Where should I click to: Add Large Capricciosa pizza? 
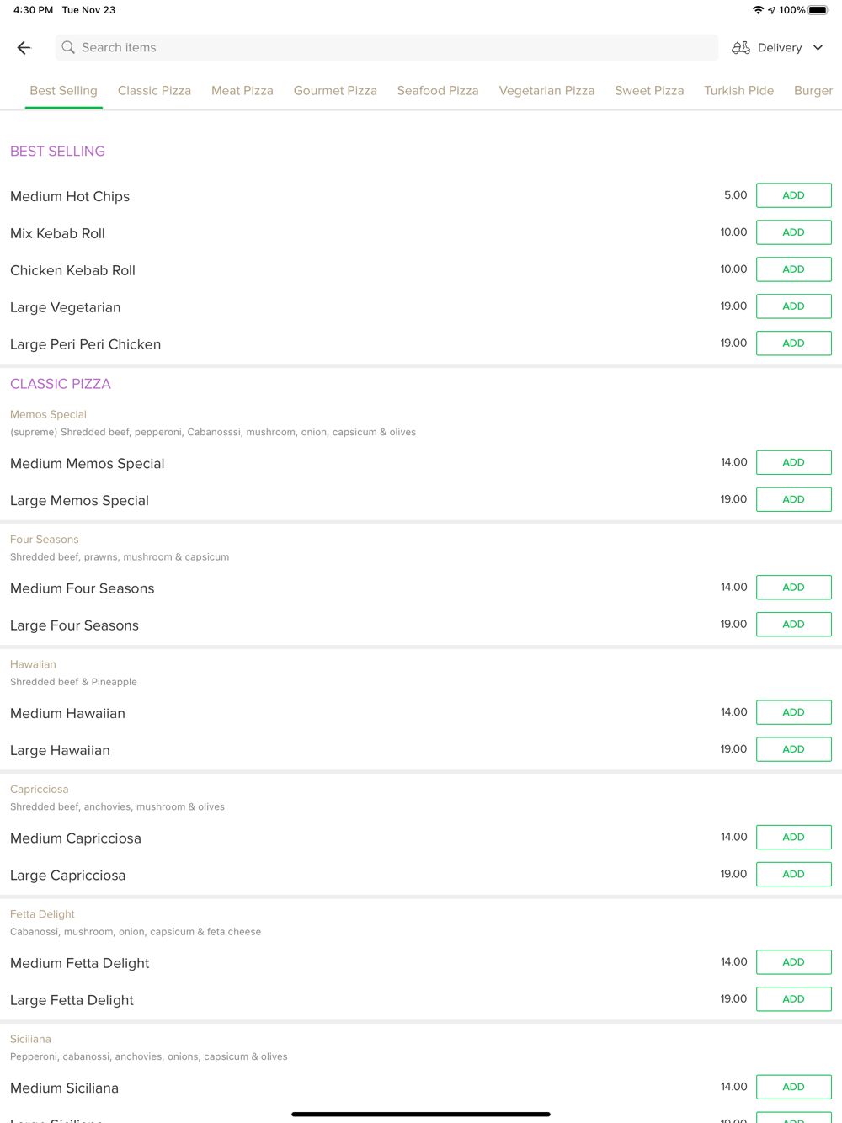[793, 874]
